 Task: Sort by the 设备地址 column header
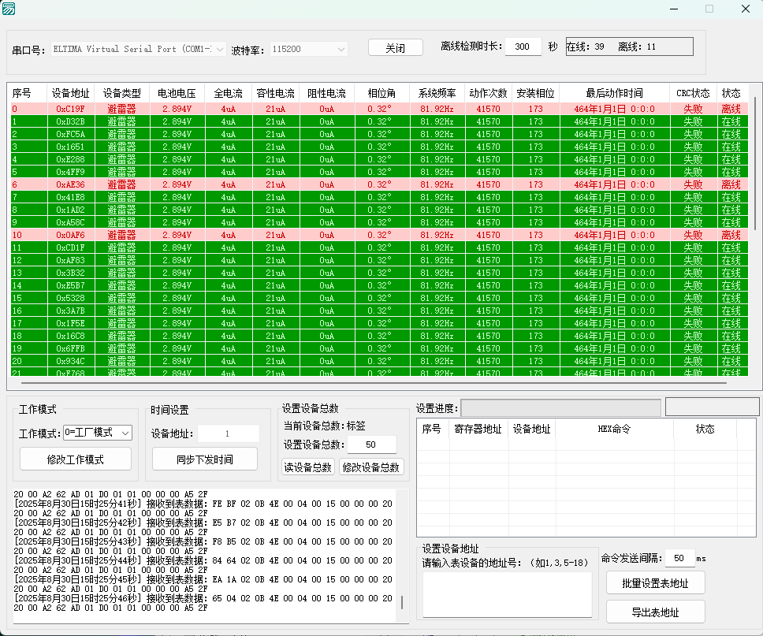(70, 93)
